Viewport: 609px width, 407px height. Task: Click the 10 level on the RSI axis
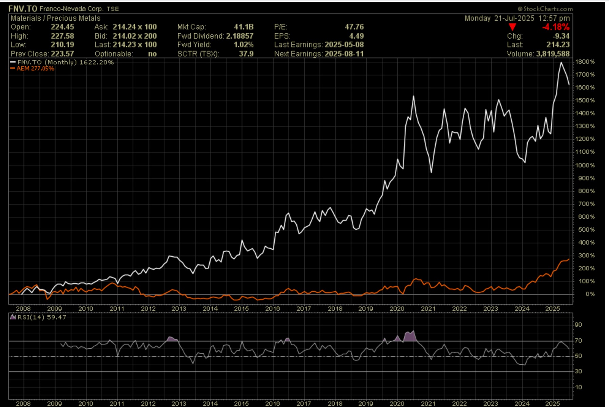(x=578, y=387)
